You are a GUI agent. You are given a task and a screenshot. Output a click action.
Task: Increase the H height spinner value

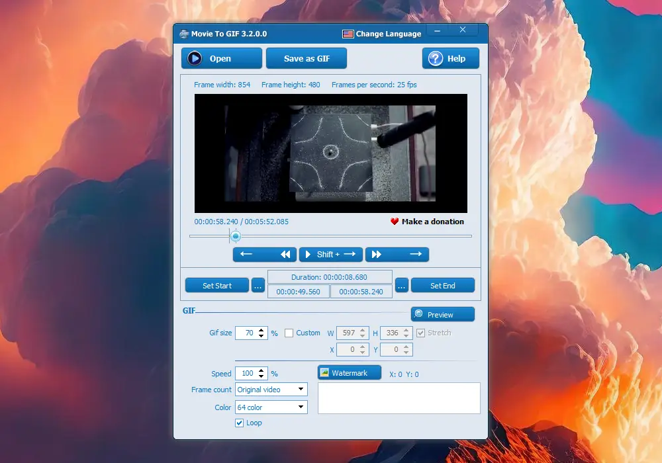tap(406, 330)
